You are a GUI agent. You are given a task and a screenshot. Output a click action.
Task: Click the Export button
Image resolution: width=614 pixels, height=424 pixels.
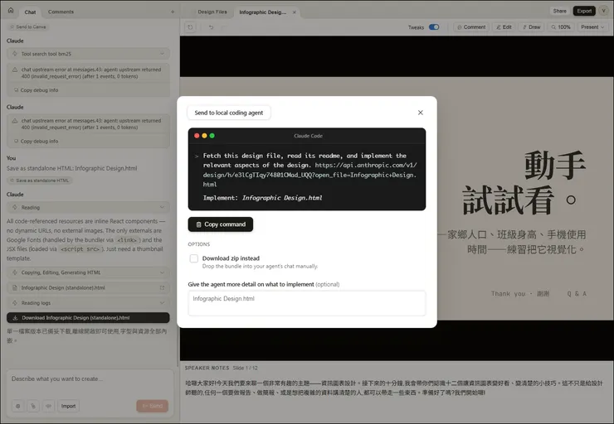click(584, 11)
